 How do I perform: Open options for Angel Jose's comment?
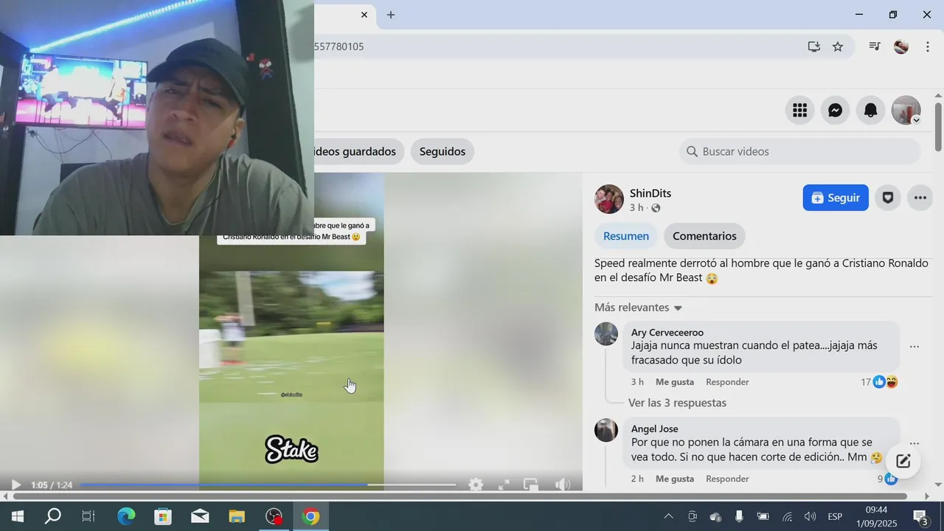[914, 443]
